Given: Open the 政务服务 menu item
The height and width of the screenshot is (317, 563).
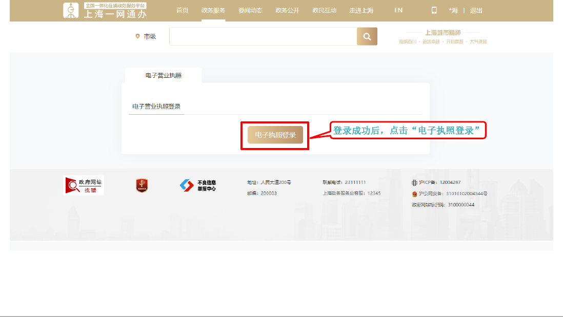Looking at the screenshot, I should [x=213, y=10].
